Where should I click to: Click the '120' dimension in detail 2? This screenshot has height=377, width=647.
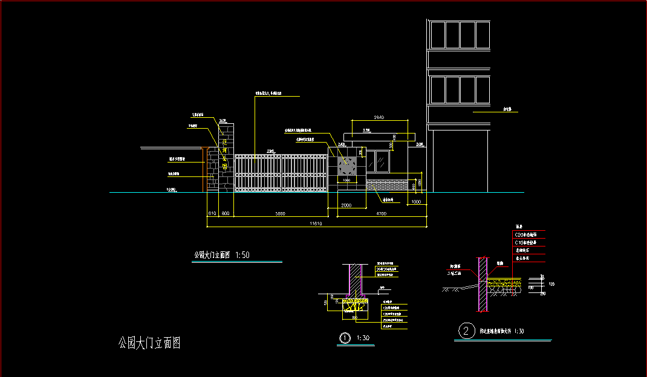click(x=551, y=284)
